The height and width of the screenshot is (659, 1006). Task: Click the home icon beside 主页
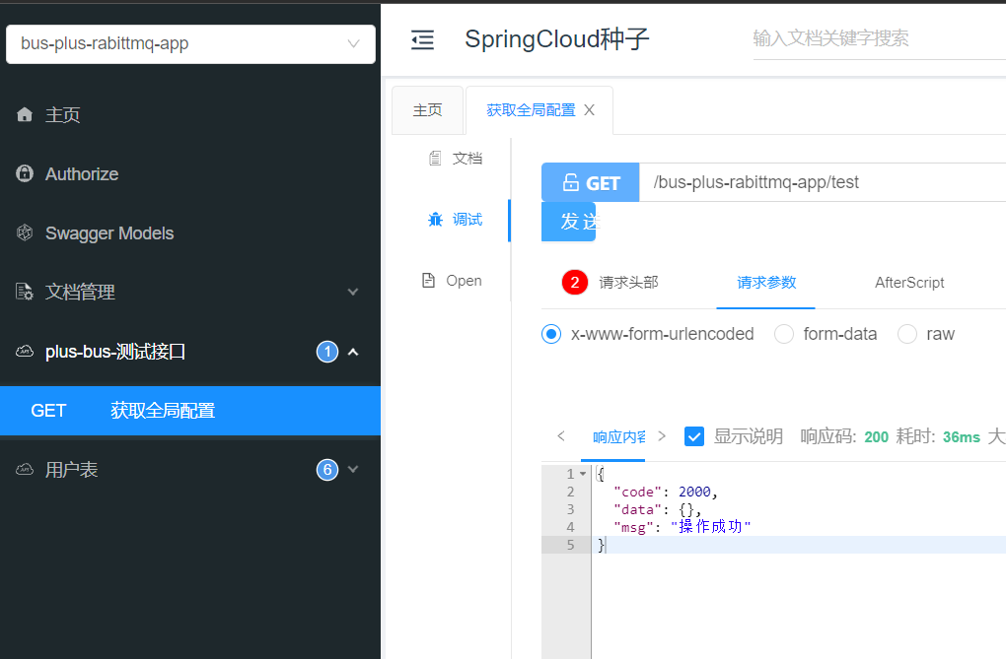tap(25, 114)
